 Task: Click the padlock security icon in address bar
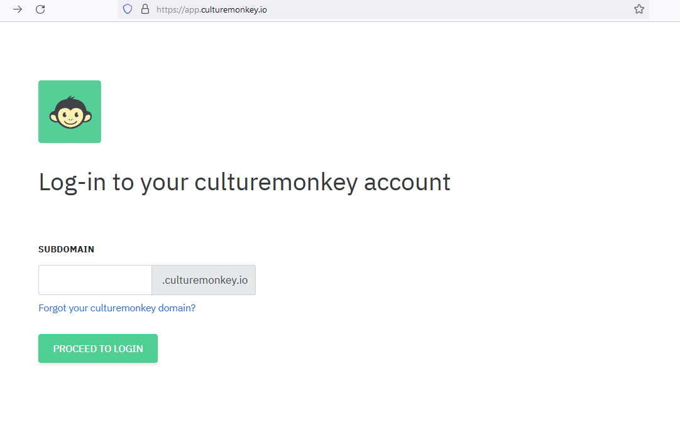click(x=145, y=9)
